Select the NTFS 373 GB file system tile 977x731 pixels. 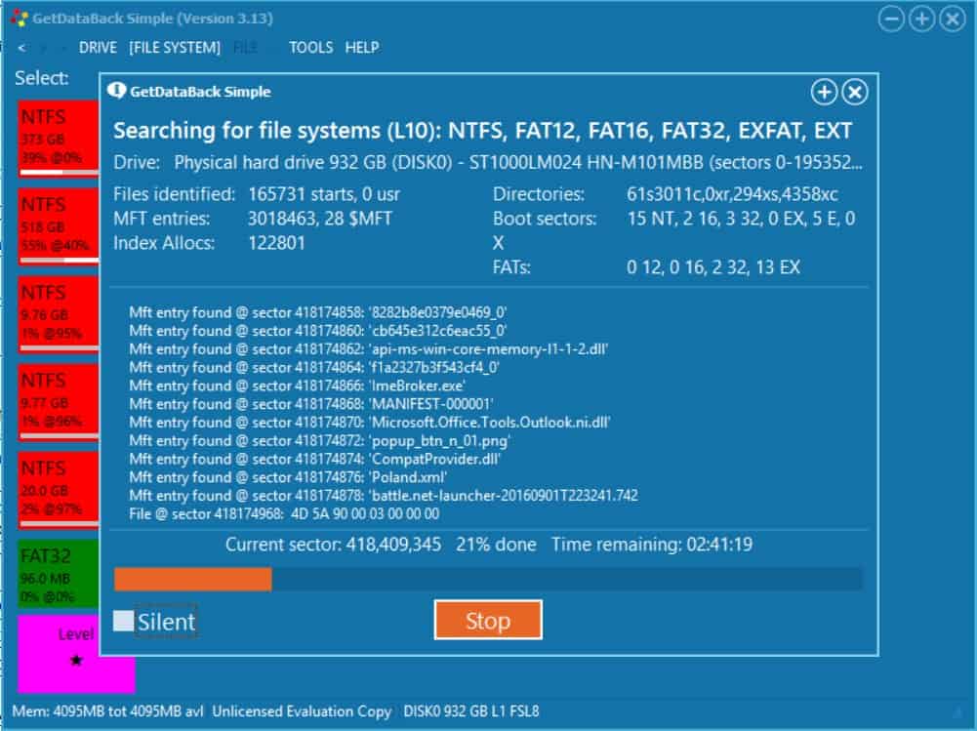coord(59,139)
